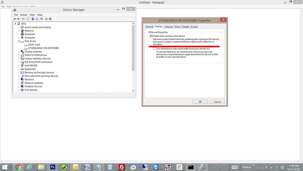Viewport: 303px width, 171px height.
Task: Expand the Keyboards node arrow
Action: pyautogui.click(x=19, y=69)
